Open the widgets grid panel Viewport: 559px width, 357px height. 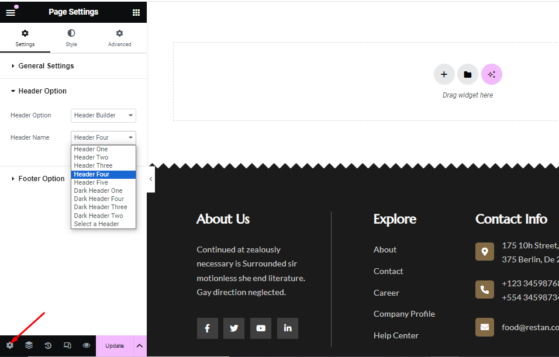point(136,12)
